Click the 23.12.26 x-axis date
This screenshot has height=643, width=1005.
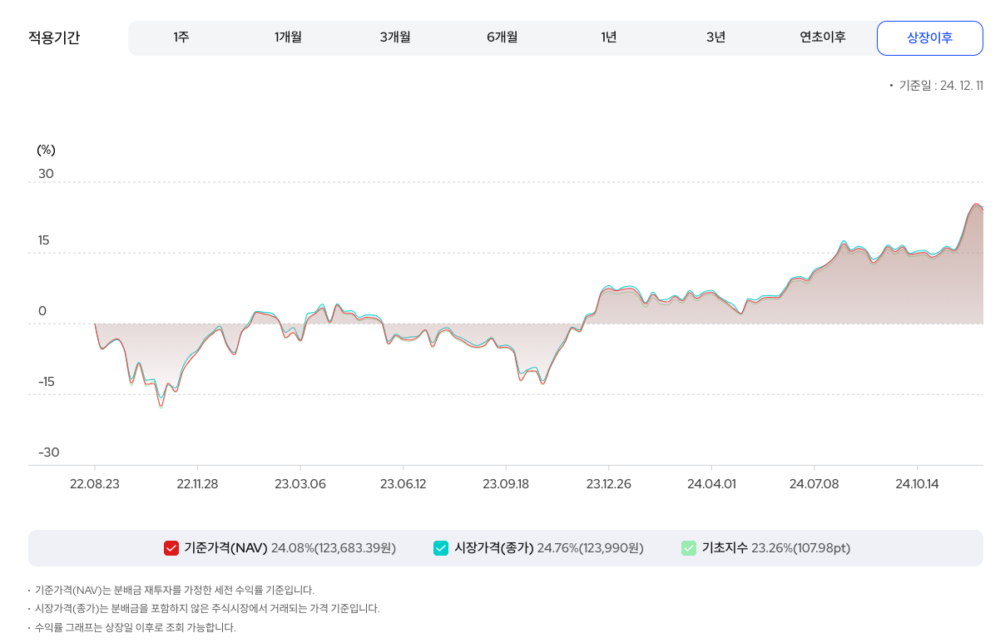(609, 484)
